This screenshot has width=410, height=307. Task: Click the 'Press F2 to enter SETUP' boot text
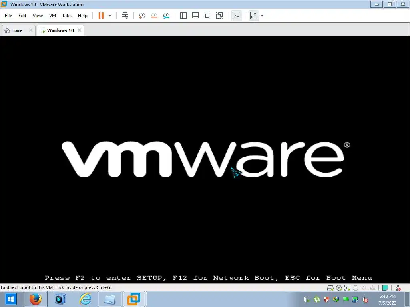(x=208, y=278)
